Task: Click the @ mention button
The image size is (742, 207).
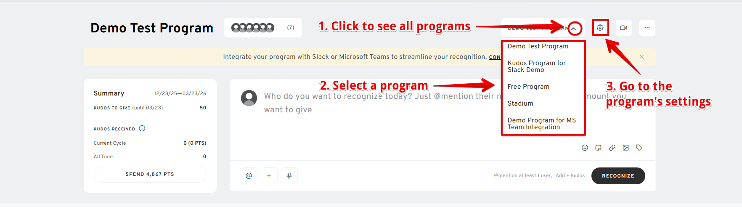Action: (x=249, y=176)
